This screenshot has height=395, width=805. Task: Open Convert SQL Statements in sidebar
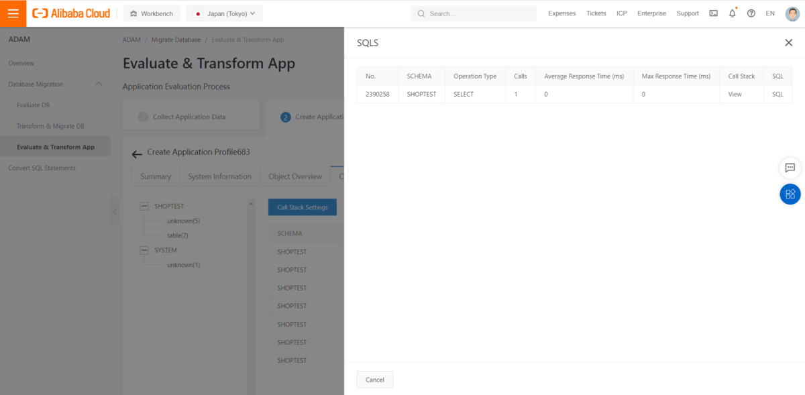tap(42, 168)
